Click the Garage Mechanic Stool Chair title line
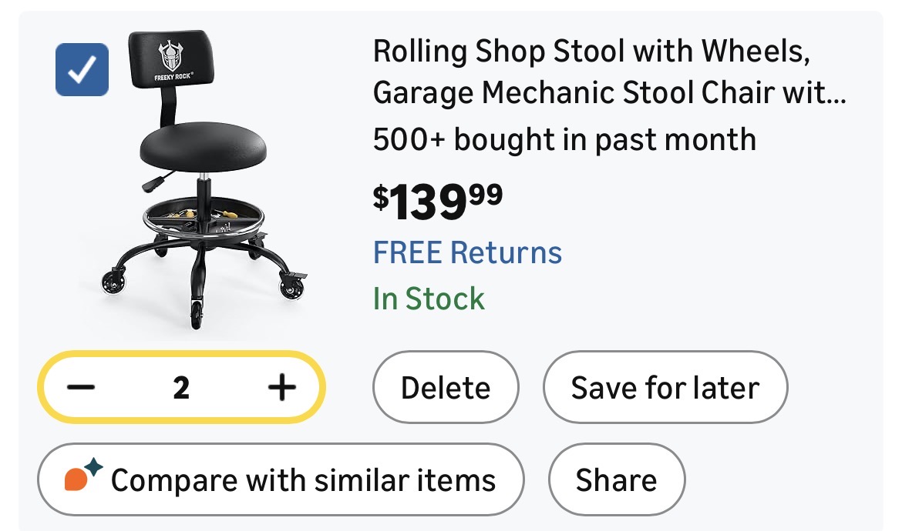 click(x=609, y=93)
